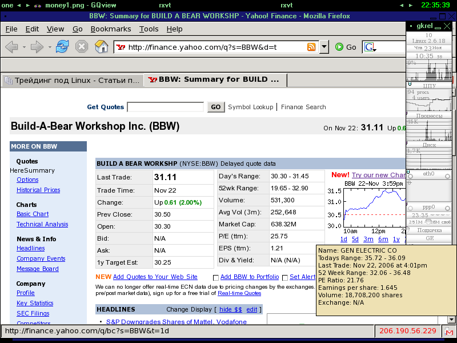Click the page icon on the Трейдинг tab
Image resolution: width=457 pixels, height=343 pixels.
click(9, 81)
